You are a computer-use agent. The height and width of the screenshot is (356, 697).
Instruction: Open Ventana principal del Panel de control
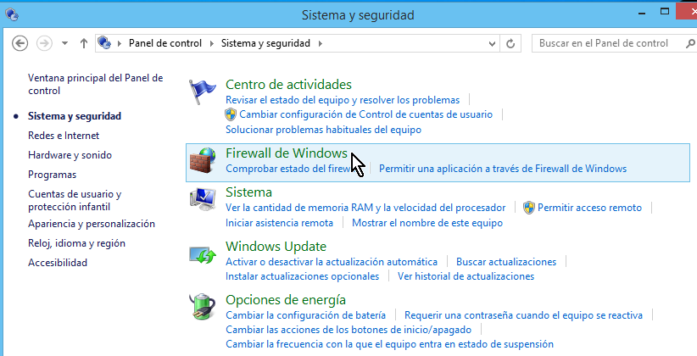point(96,84)
